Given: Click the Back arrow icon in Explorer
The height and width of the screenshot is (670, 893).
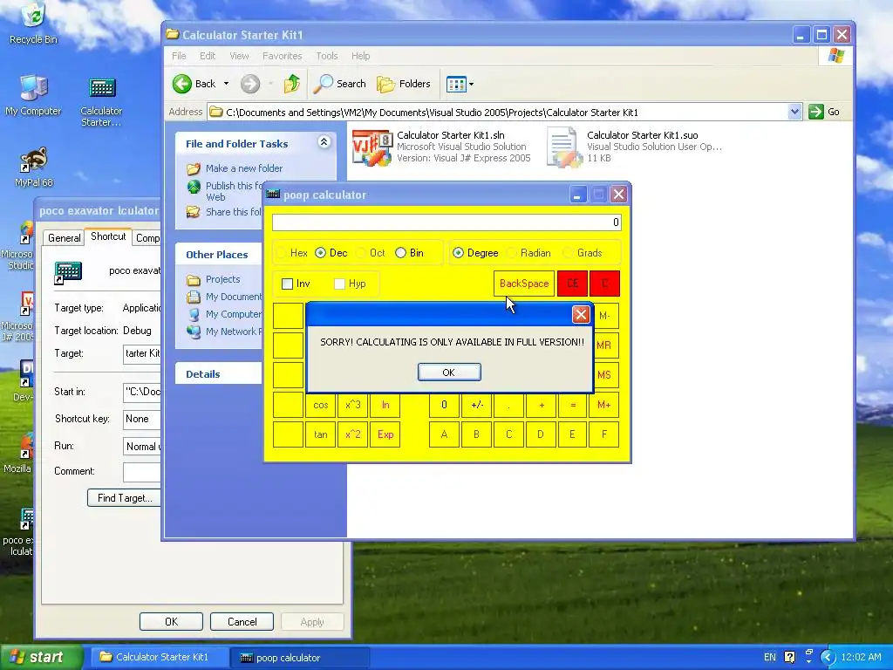Looking at the screenshot, I should pyautogui.click(x=182, y=84).
